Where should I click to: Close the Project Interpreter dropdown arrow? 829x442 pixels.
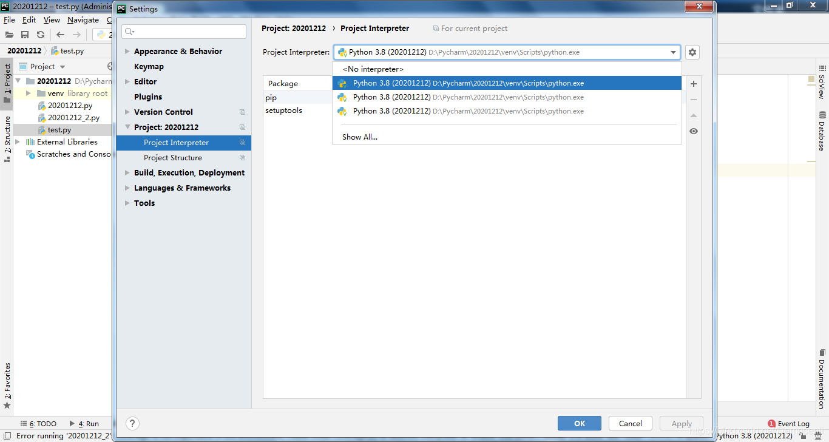(x=673, y=52)
